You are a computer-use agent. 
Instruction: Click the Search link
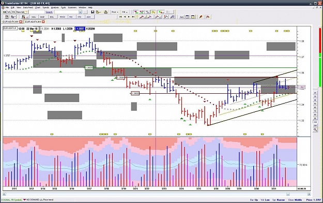(49, 12)
